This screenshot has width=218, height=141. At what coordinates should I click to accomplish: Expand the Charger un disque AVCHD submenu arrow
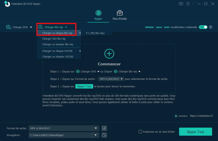80,51
